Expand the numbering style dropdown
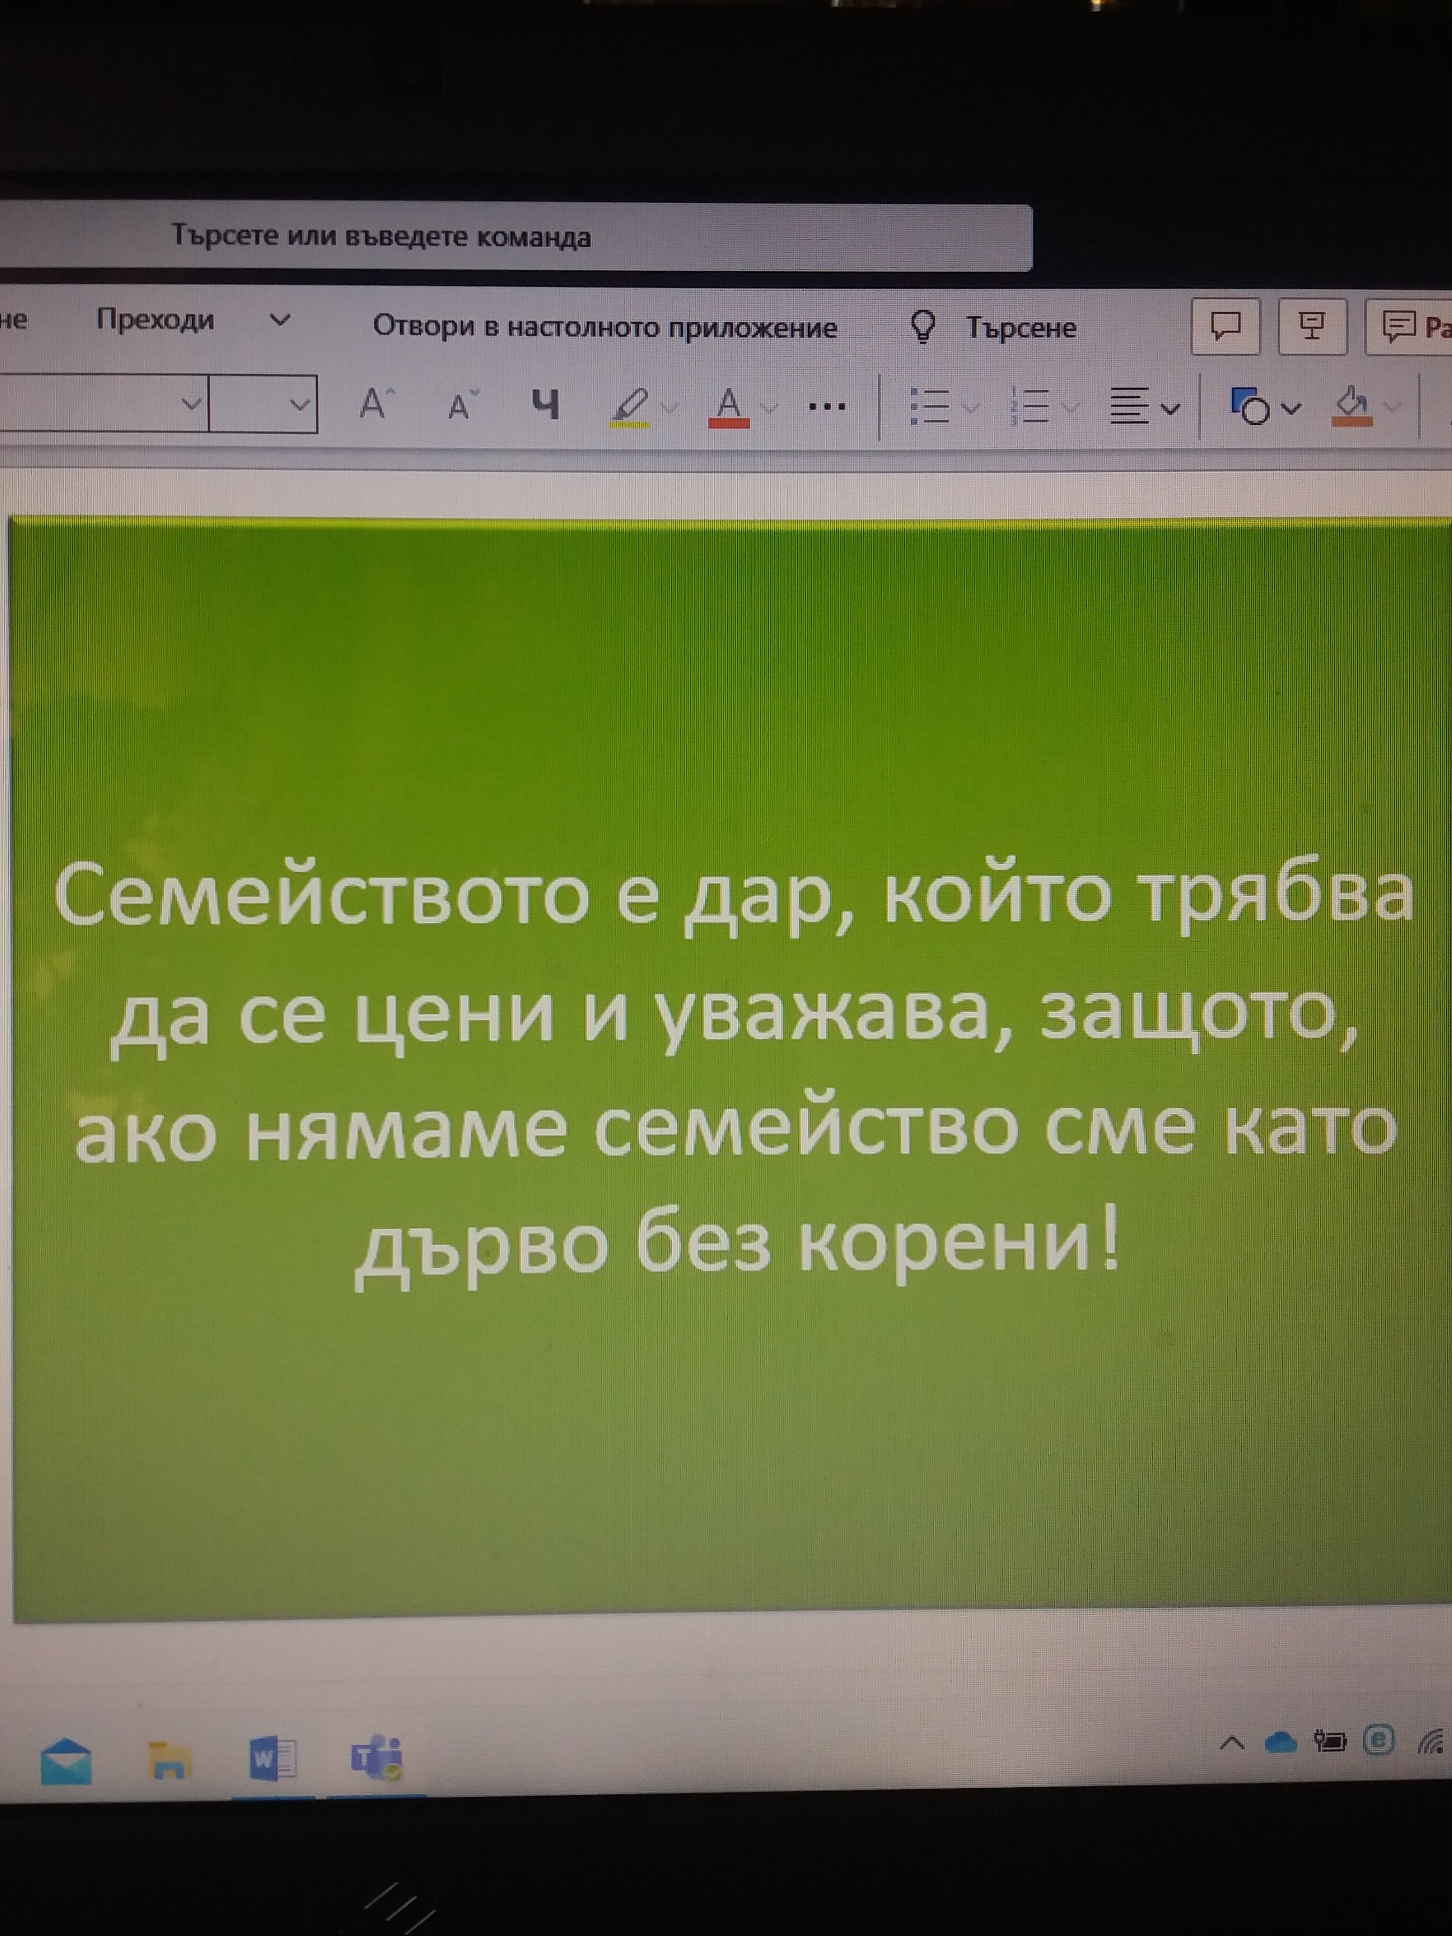 1070,408
